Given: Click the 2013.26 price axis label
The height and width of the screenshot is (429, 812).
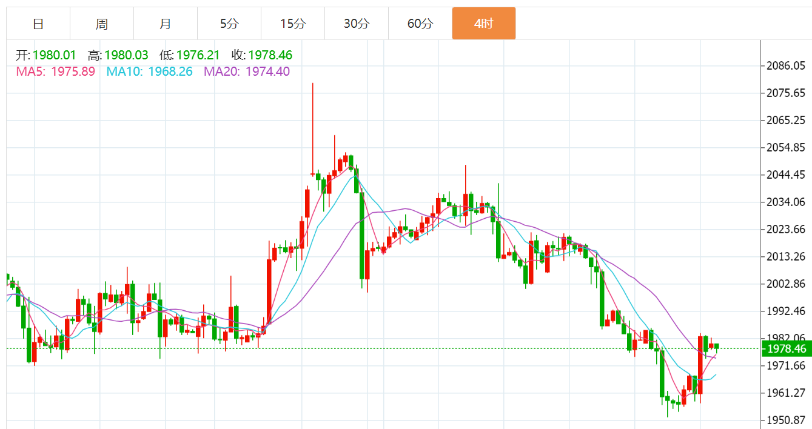Looking at the screenshot, I should [x=787, y=256].
